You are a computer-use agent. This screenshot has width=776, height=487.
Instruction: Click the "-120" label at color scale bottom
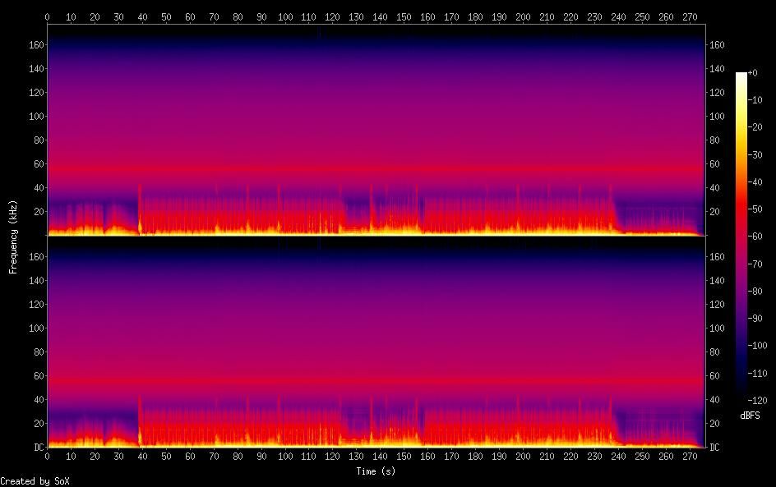point(758,401)
